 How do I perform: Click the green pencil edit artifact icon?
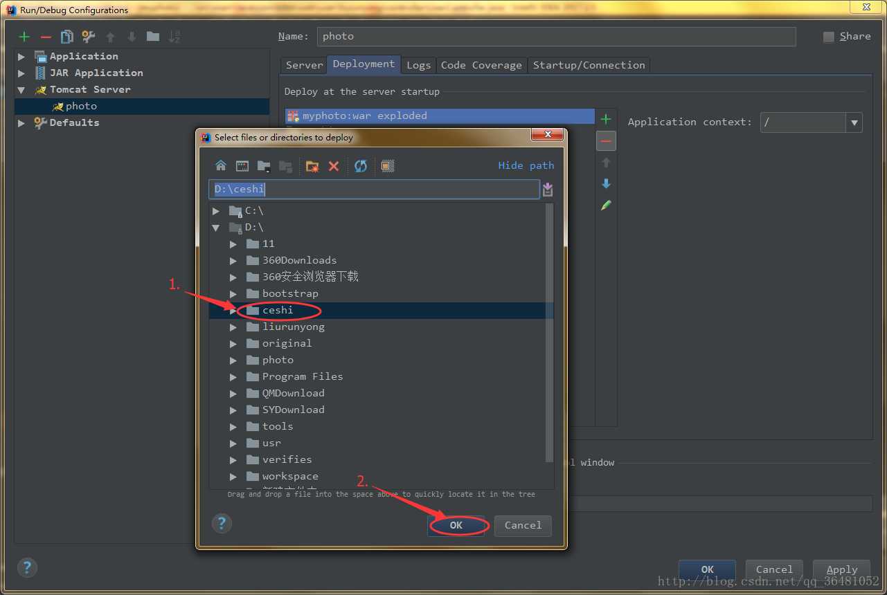pos(606,205)
